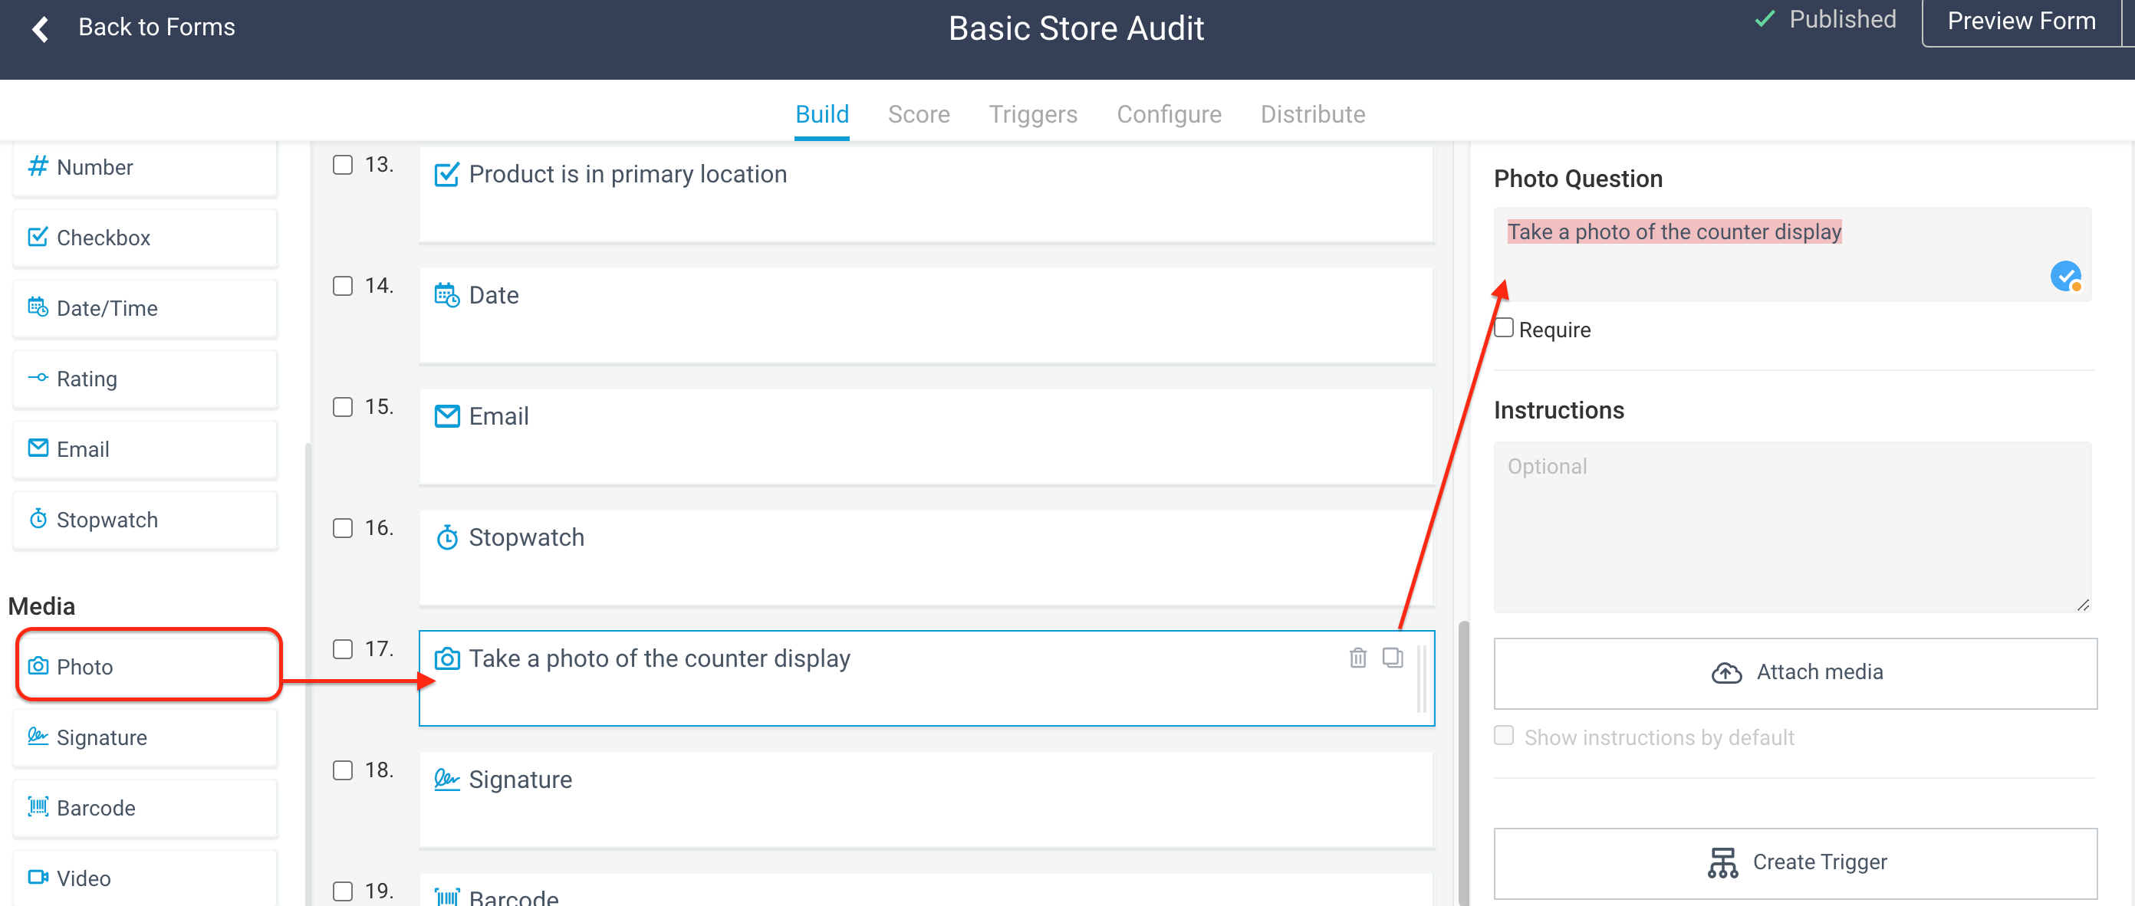
Task: Enable the Require checkbox
Action: point(1503,329)
